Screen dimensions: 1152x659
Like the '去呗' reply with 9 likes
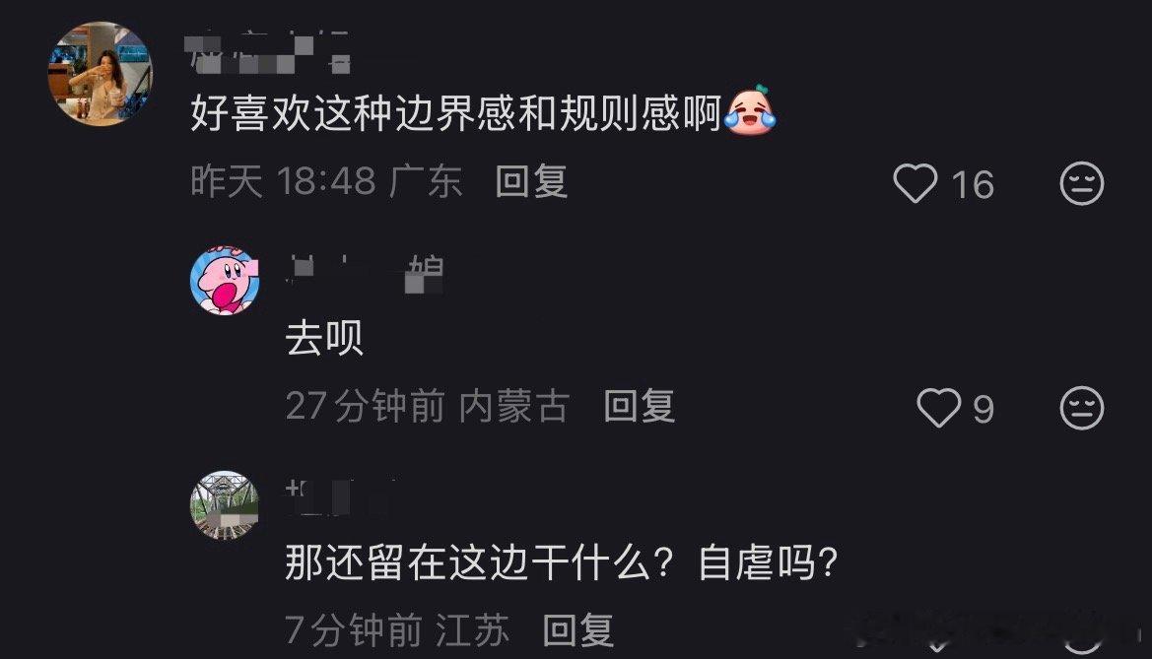point(938,408)
